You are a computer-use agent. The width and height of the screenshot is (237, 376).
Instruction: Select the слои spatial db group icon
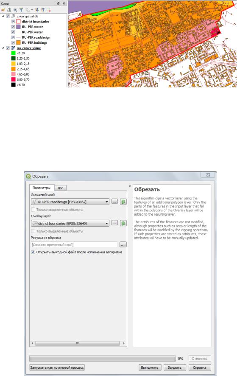pos(13,16)
